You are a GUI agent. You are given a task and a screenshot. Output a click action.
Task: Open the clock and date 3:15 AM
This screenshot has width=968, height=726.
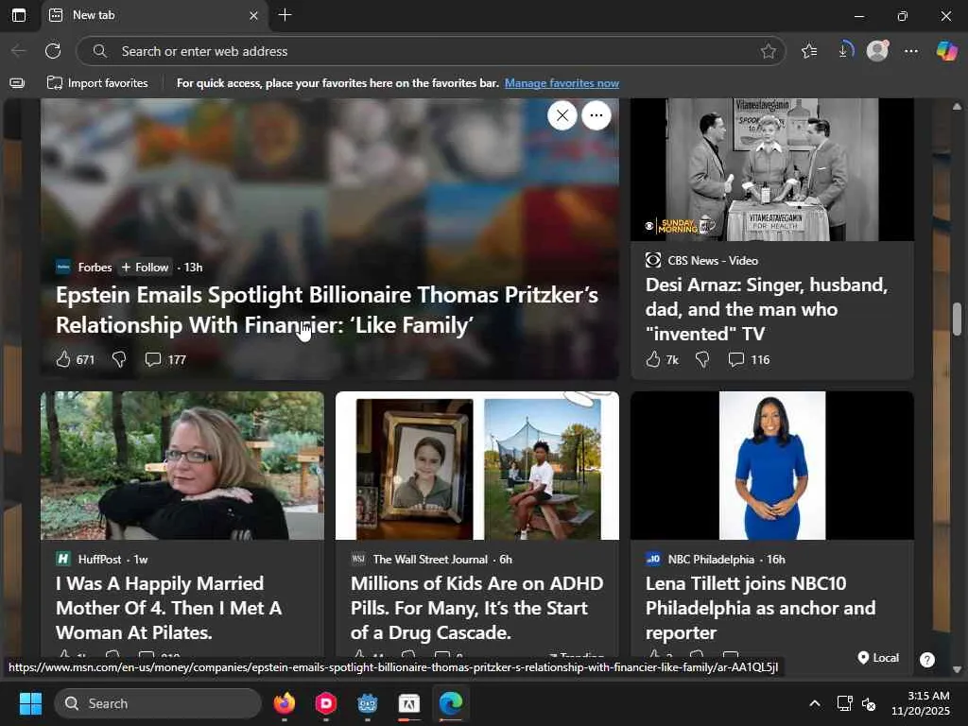[x=921, y=703]
